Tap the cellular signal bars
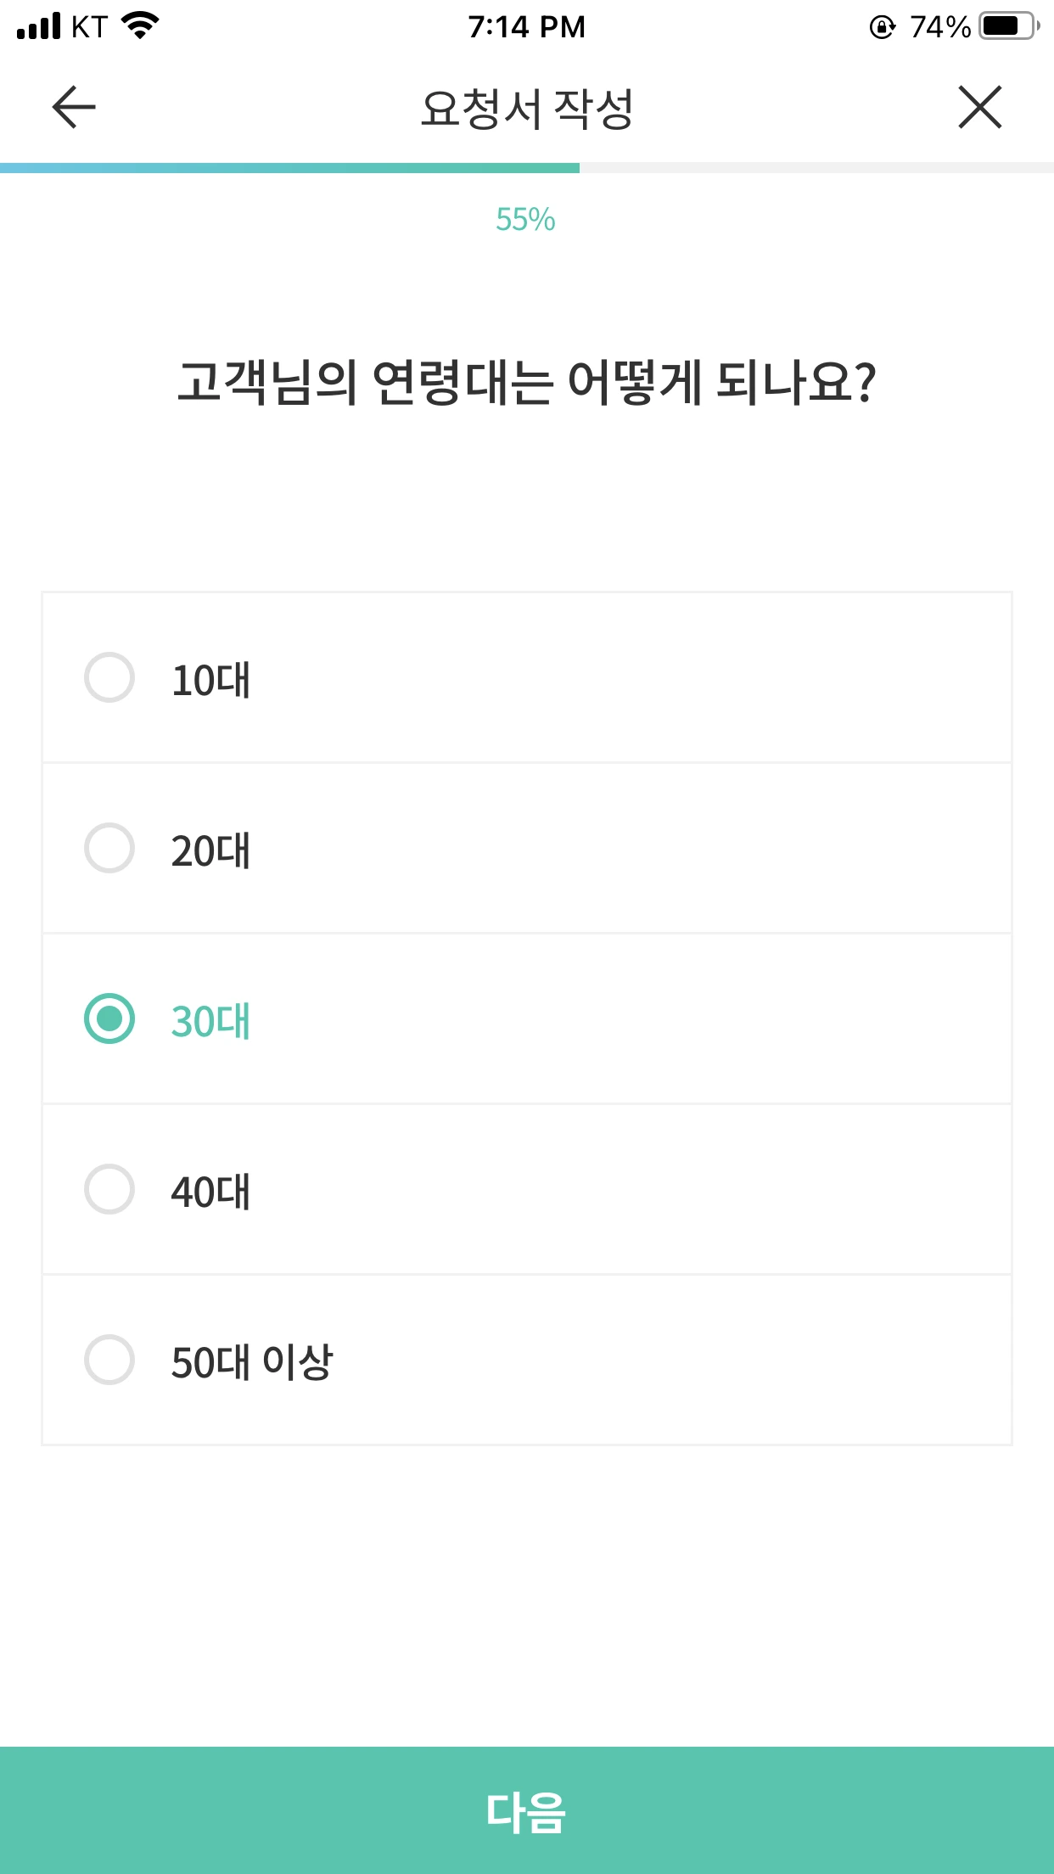Image resolution: width=1054 pixels, height=1874 pixels. (38, 26)
